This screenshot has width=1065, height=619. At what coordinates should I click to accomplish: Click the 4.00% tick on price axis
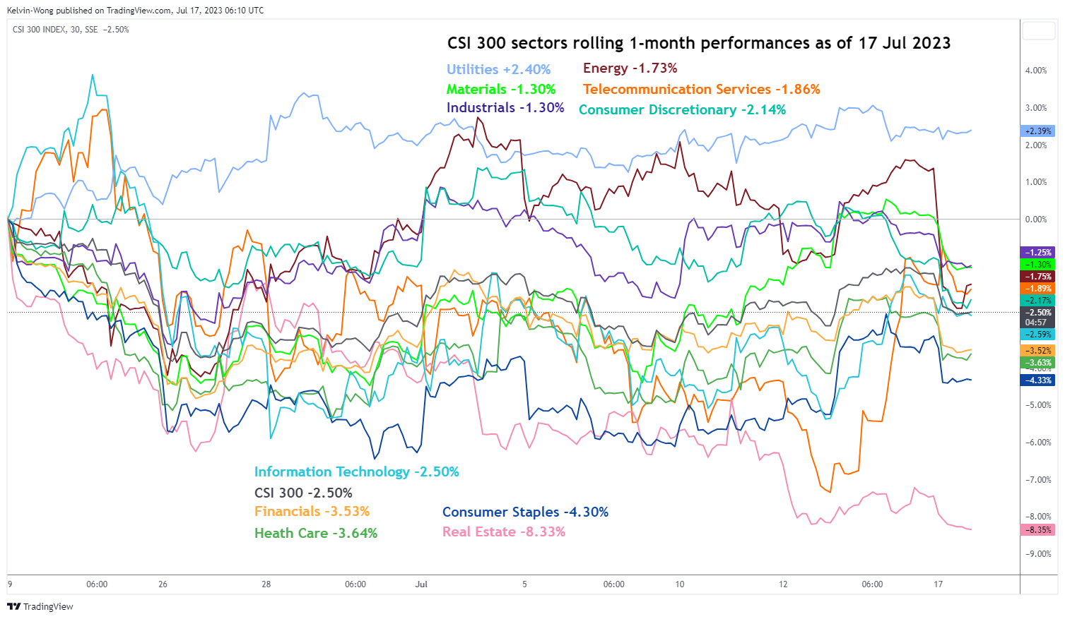pyautogui.click(x=1036, y=71)
